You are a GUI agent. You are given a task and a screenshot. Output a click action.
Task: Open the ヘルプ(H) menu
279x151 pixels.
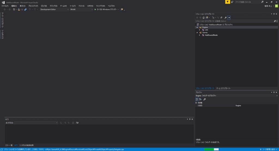[x=111, y=6]
